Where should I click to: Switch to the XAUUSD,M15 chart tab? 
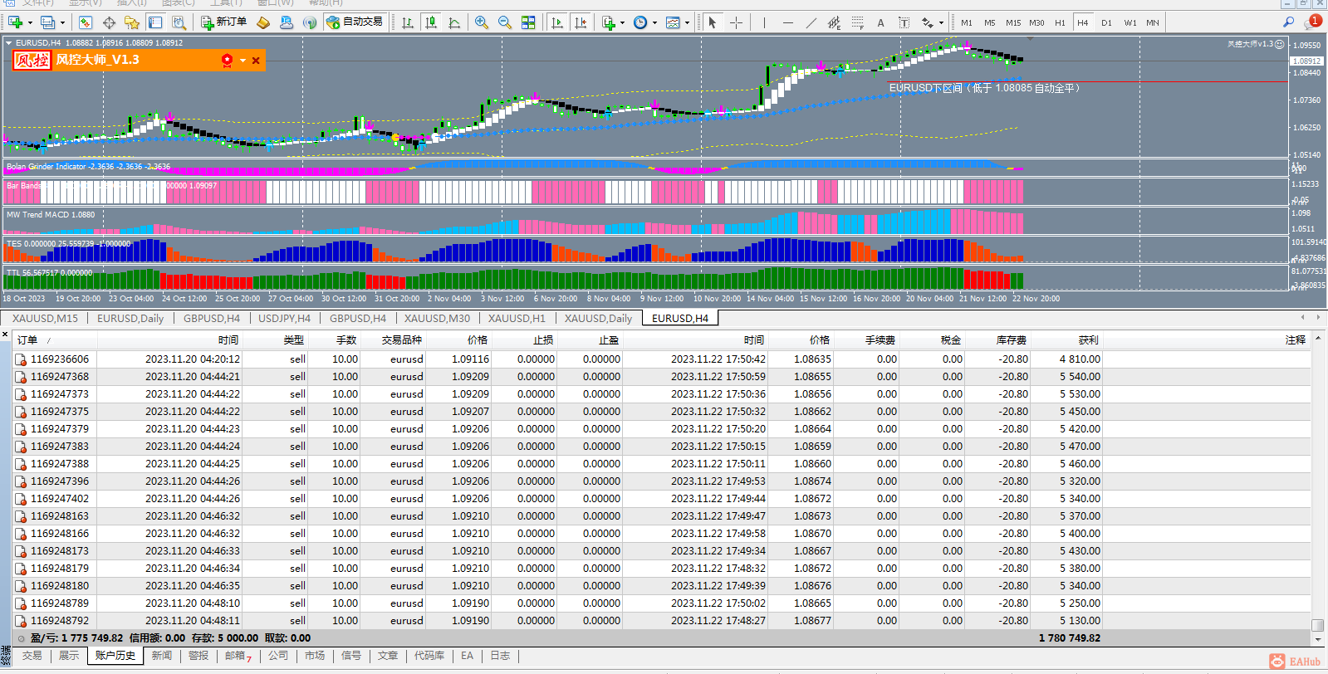(45, 318)
